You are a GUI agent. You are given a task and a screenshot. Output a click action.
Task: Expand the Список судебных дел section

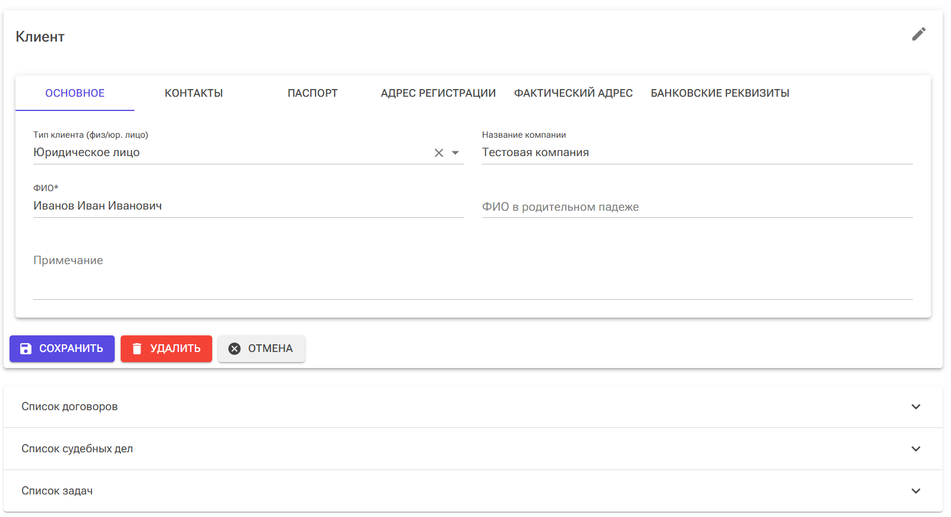77,449
